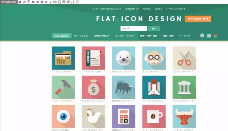The height and width of the screenshot is (131, 228).
Task: Select the イベント・エンタメ category
Action: coord(125,36)
